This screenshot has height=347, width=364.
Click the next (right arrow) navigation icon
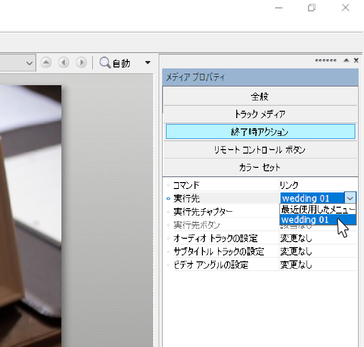[x=81, y=63]
